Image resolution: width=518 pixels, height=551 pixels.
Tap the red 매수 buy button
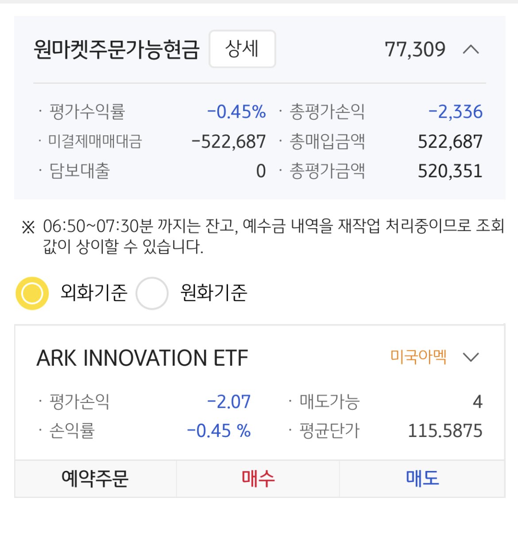pos(258,478)
